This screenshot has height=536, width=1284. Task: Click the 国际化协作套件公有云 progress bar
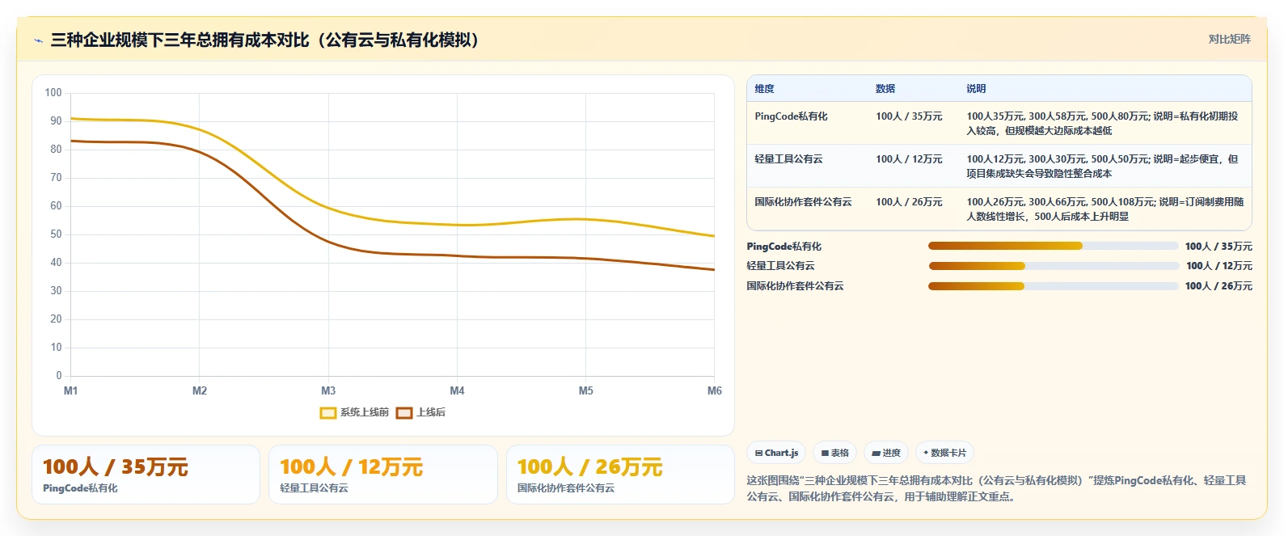click(1053, 286)
